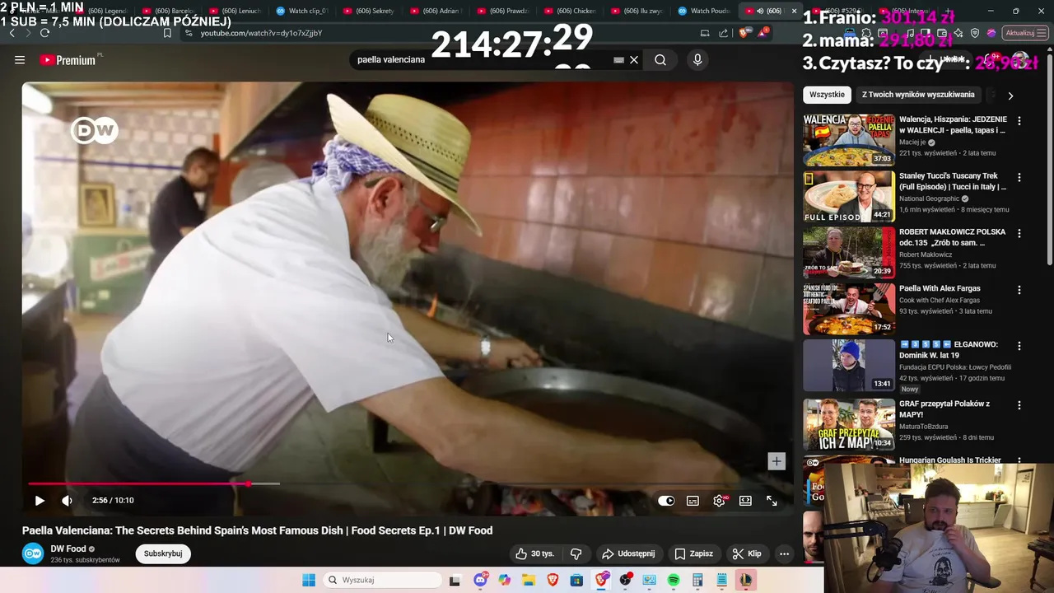Like the video (30 tys.)
1054x593 pixels.
coord(535,553)
